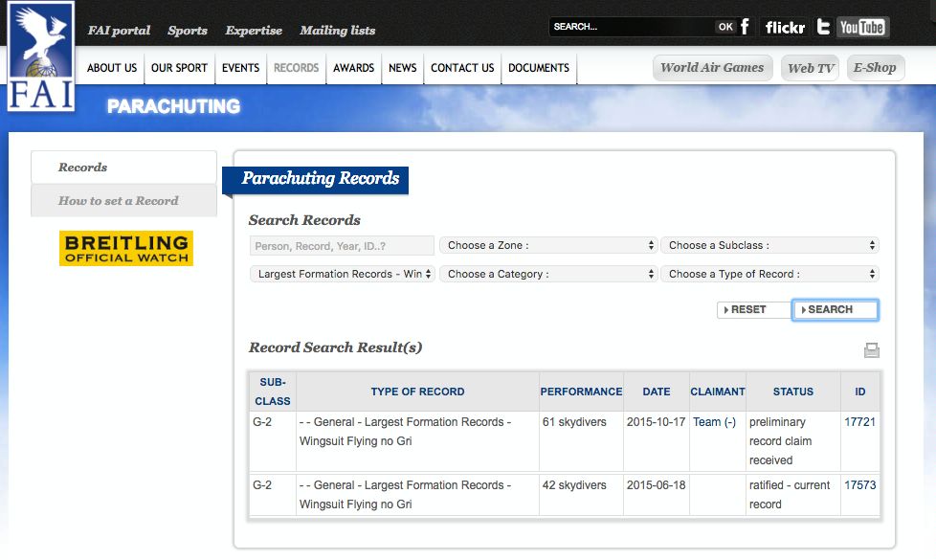Click the FAI eagle logo

41,56
